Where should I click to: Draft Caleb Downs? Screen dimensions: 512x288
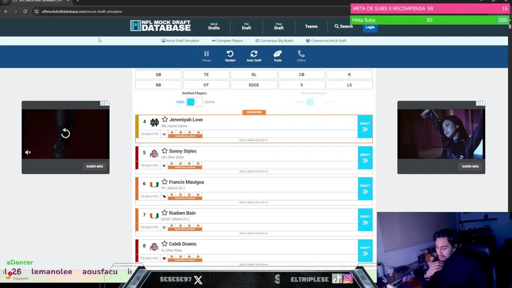pyautogui.click(x=365, y=250)
